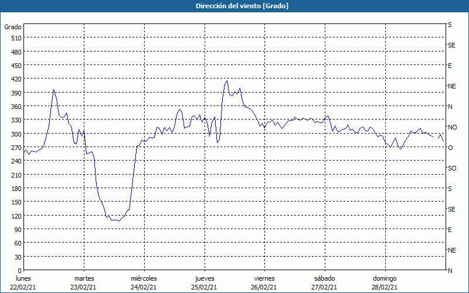
Task: Click the 'N' compass label level with 0
Action: click(450, 271)
